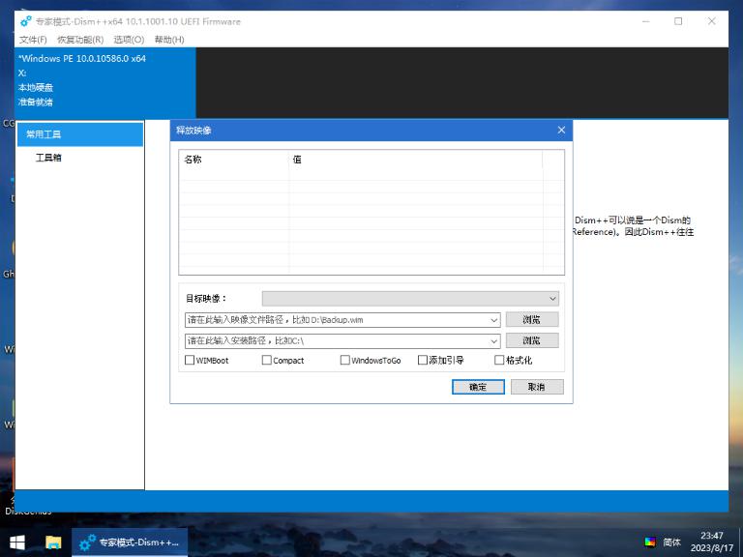Browse for the image file

point(532,320)
